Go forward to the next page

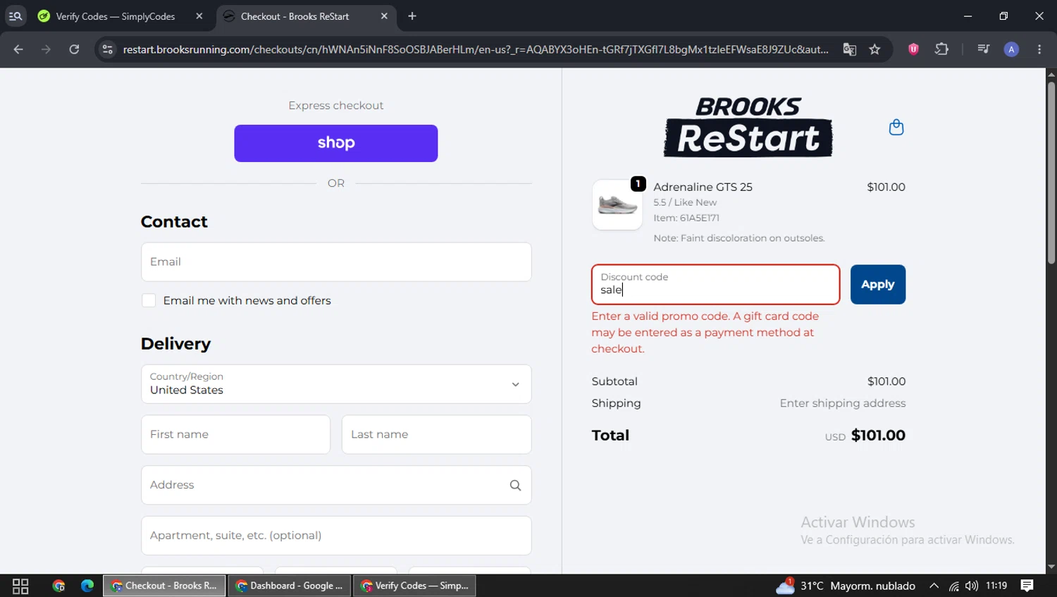pos(46,49)
